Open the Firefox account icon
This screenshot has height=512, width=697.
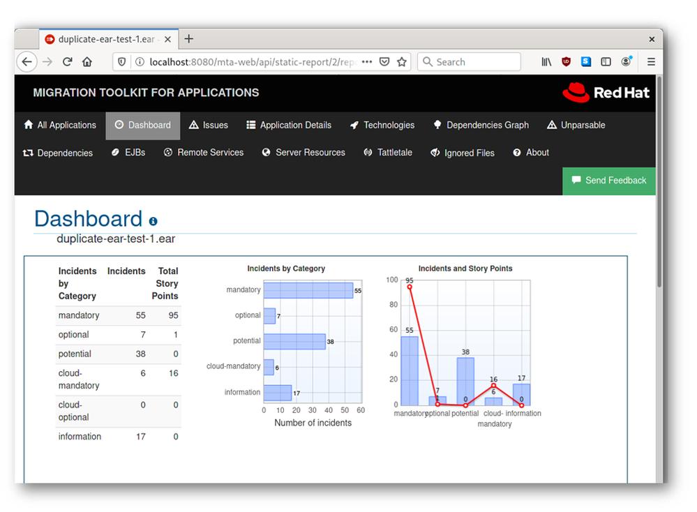(x=626, y=62)
